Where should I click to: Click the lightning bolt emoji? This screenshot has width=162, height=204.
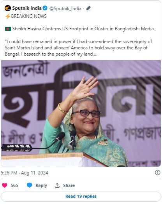[8, 16]
